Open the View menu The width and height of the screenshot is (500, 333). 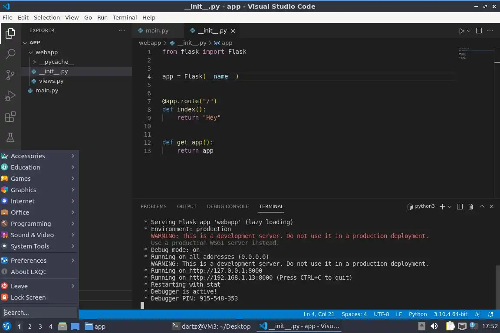(x=72, y=17)
